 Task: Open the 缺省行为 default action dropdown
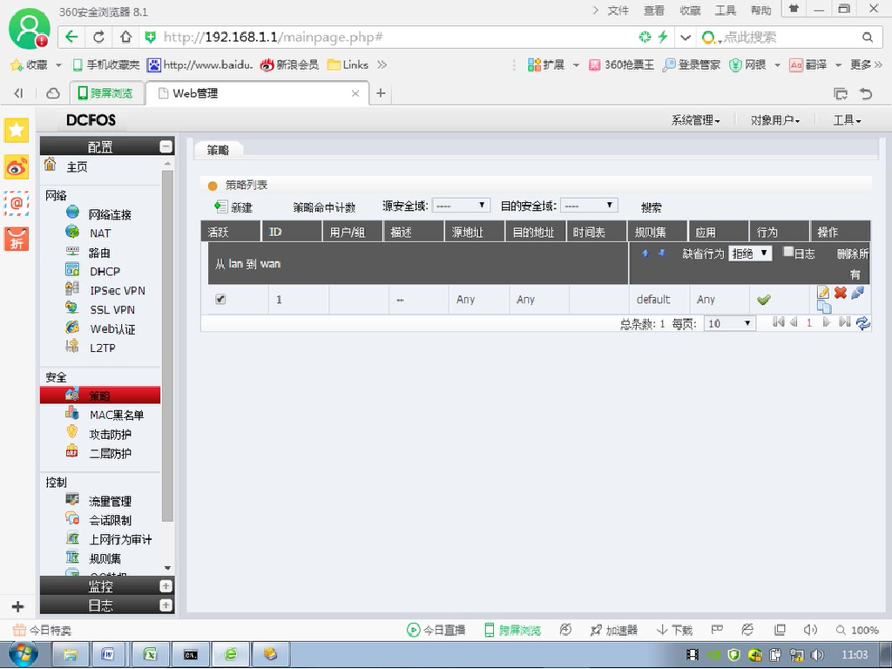[x=750, y=253]
